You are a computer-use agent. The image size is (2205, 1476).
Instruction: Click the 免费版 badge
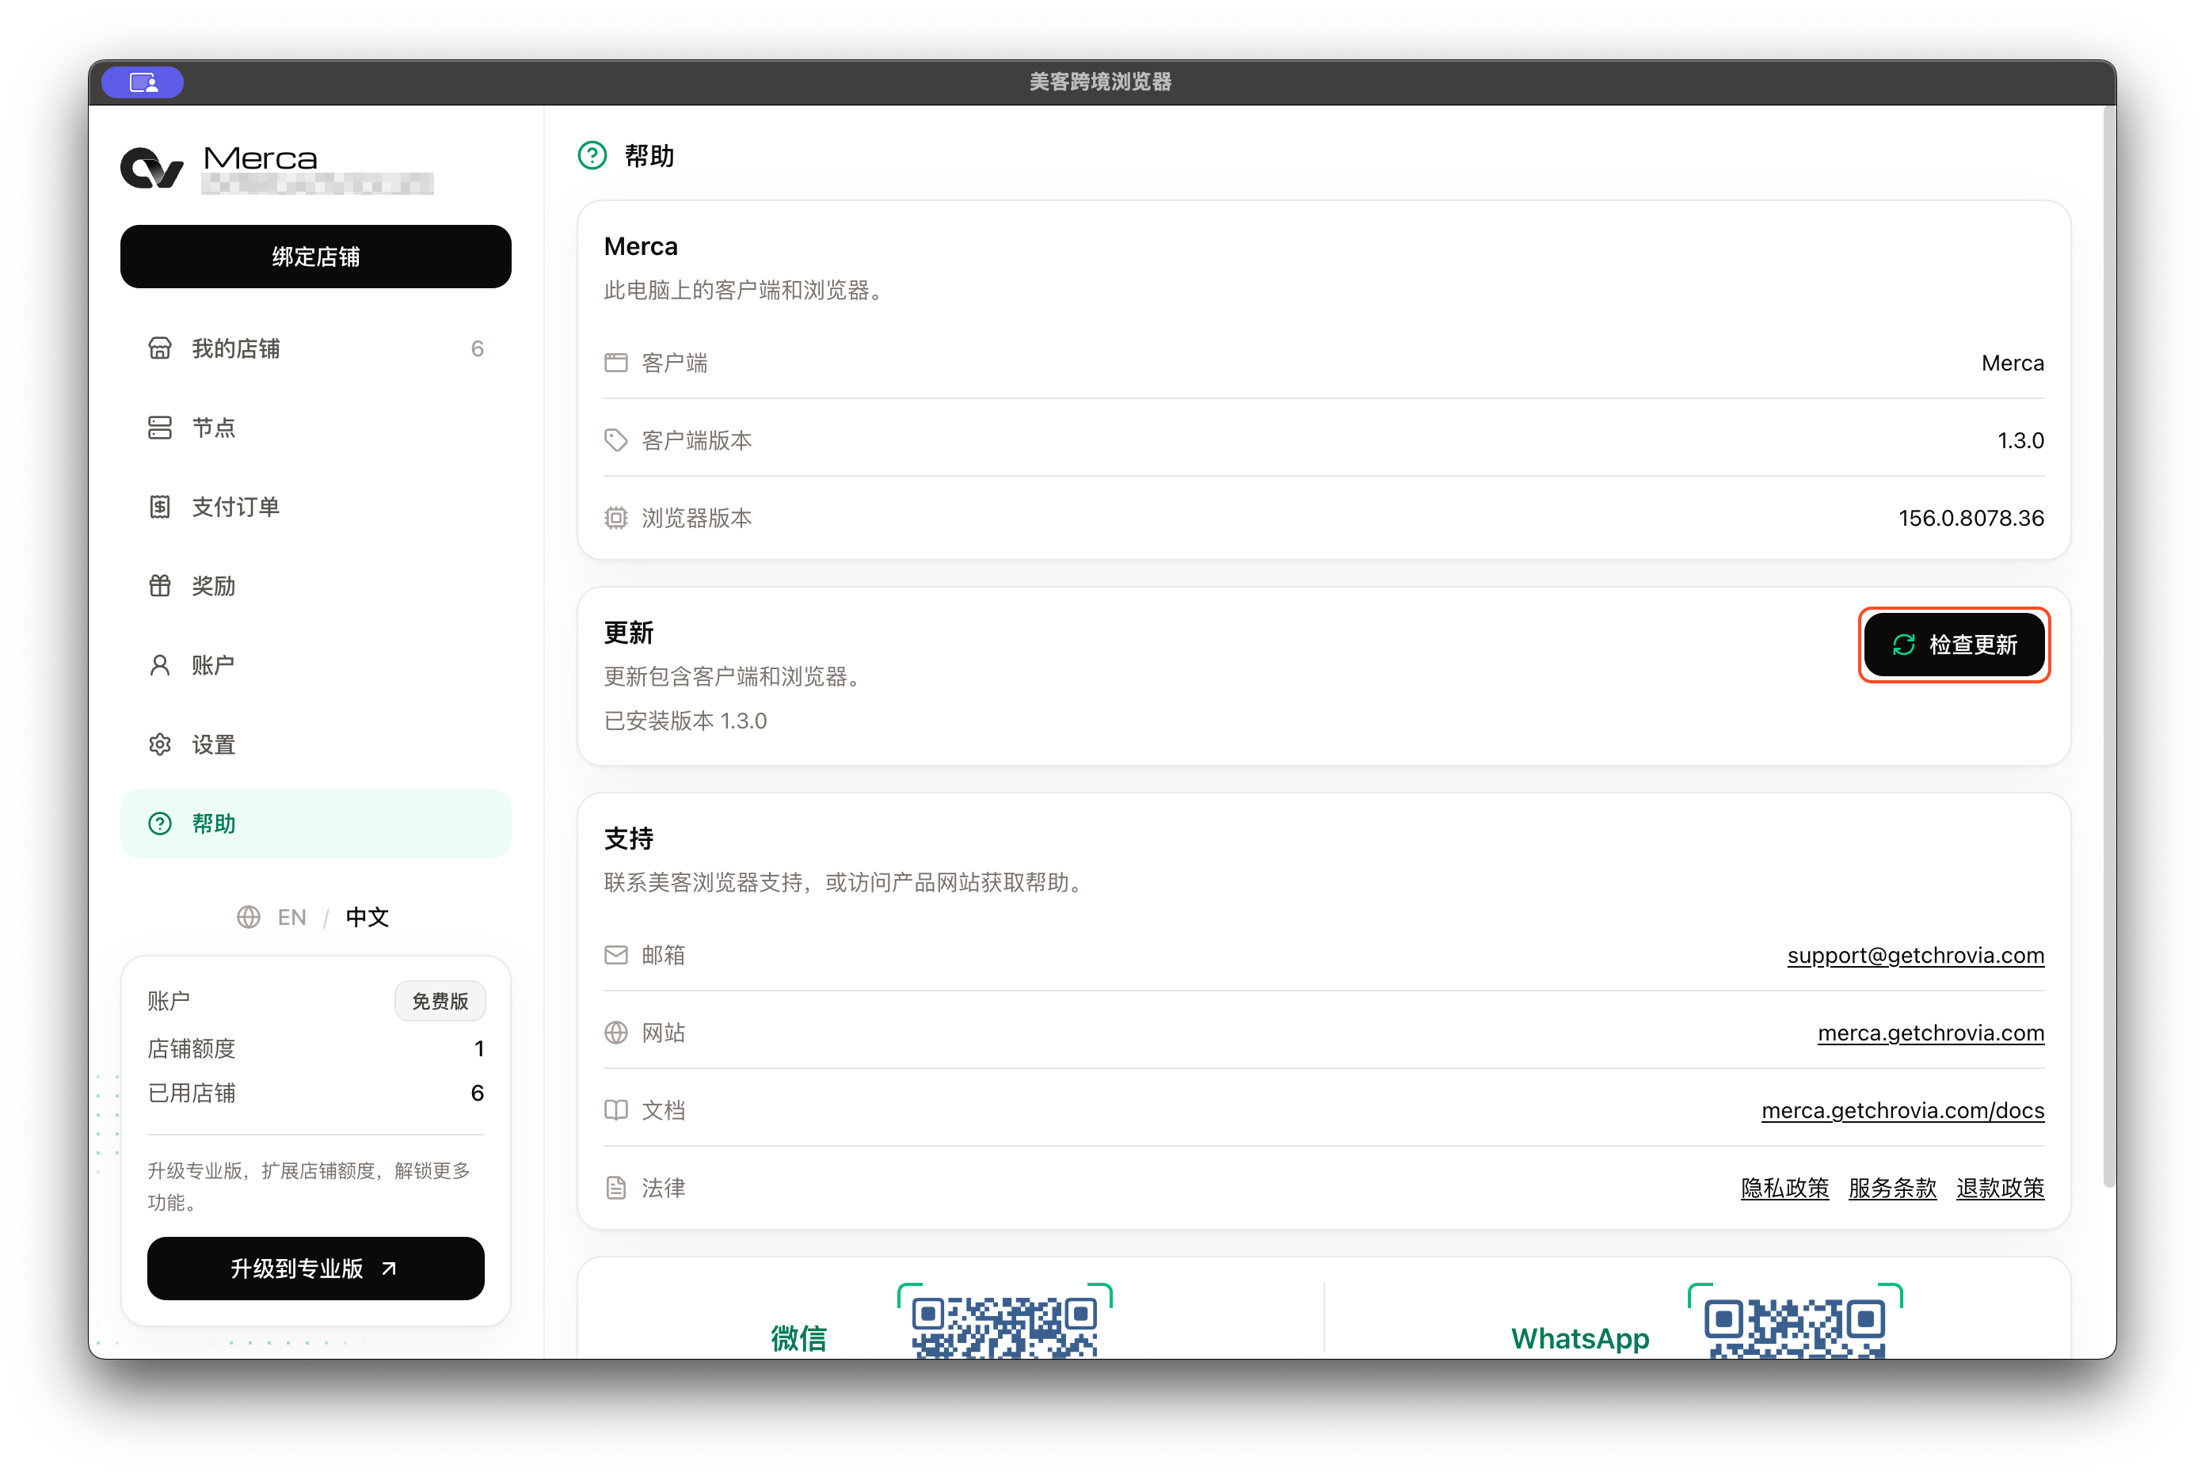coord(440,1001)
